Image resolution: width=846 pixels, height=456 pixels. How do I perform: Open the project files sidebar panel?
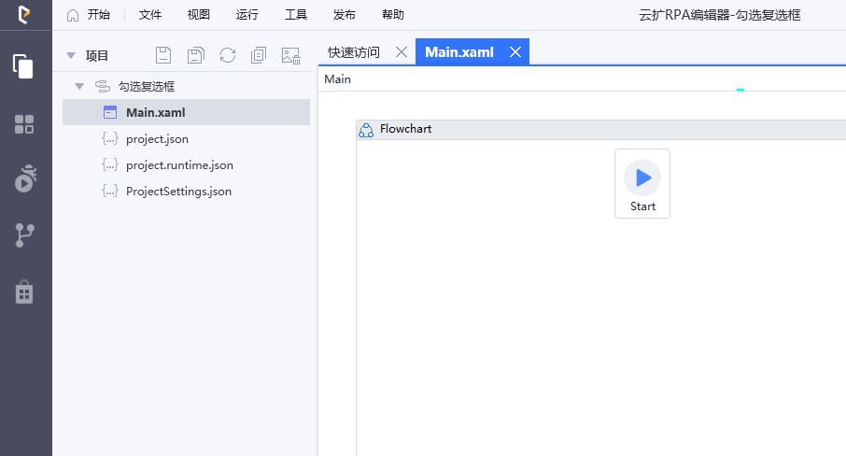(x=24, y=66)
